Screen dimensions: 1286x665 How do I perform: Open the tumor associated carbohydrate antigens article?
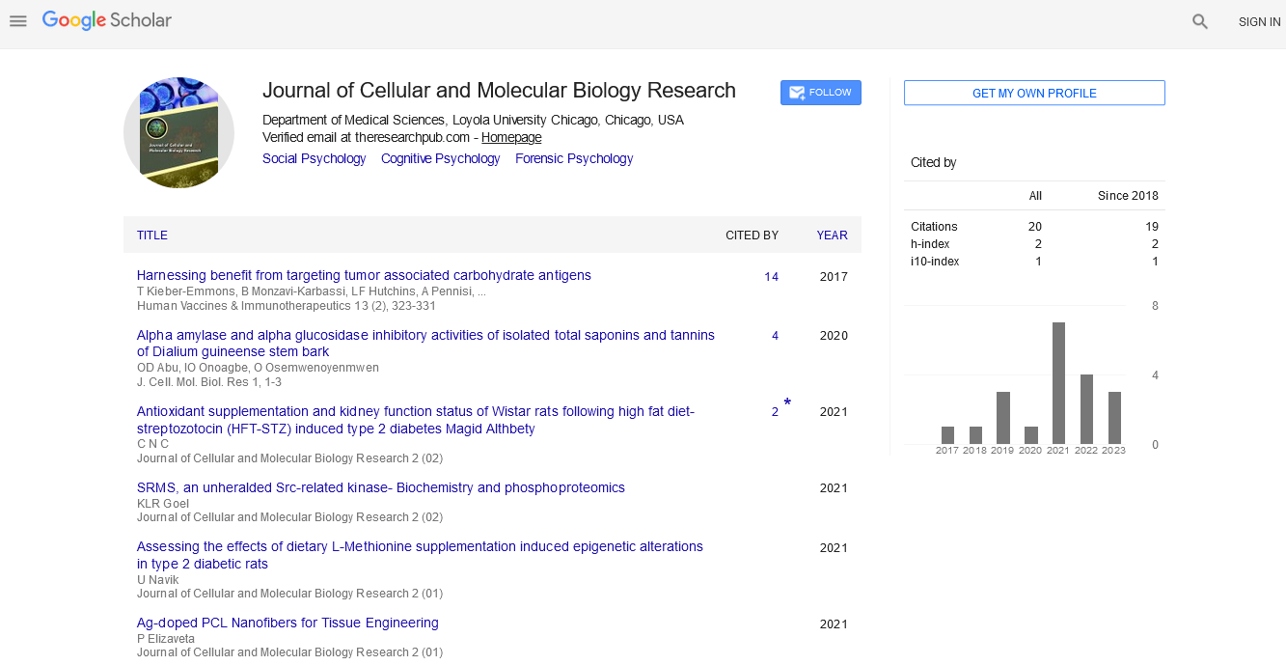point(364,276)
